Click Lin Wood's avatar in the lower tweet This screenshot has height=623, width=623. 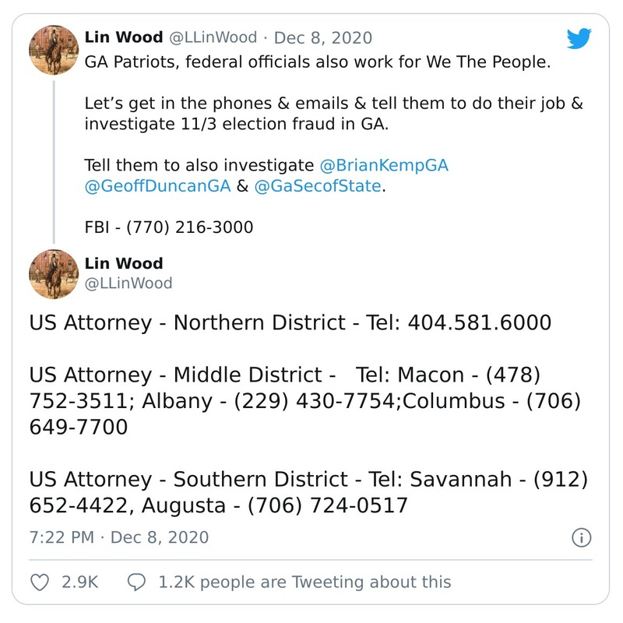(x=53, y=274)
